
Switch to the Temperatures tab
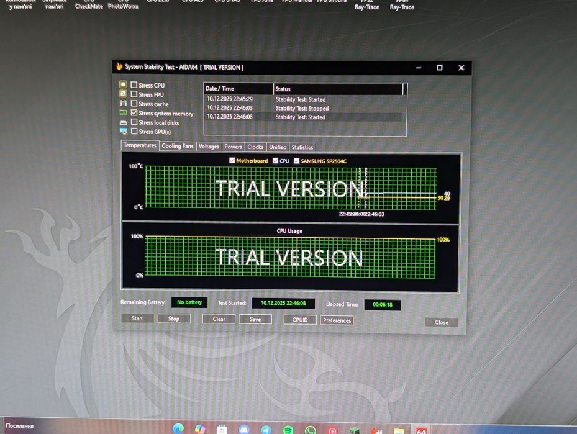140,145
